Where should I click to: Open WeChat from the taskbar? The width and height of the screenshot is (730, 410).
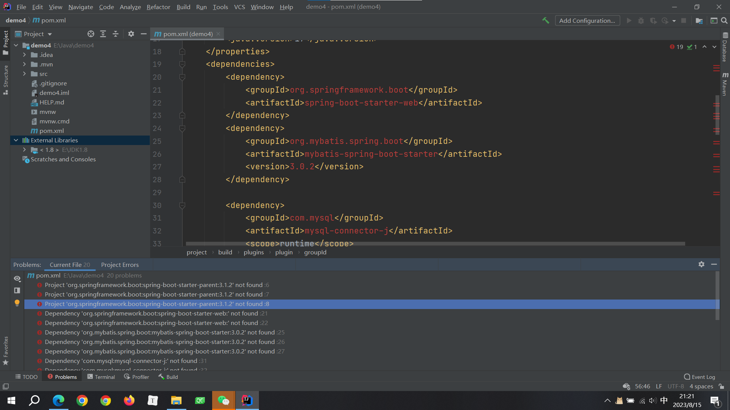click(224, 401)
